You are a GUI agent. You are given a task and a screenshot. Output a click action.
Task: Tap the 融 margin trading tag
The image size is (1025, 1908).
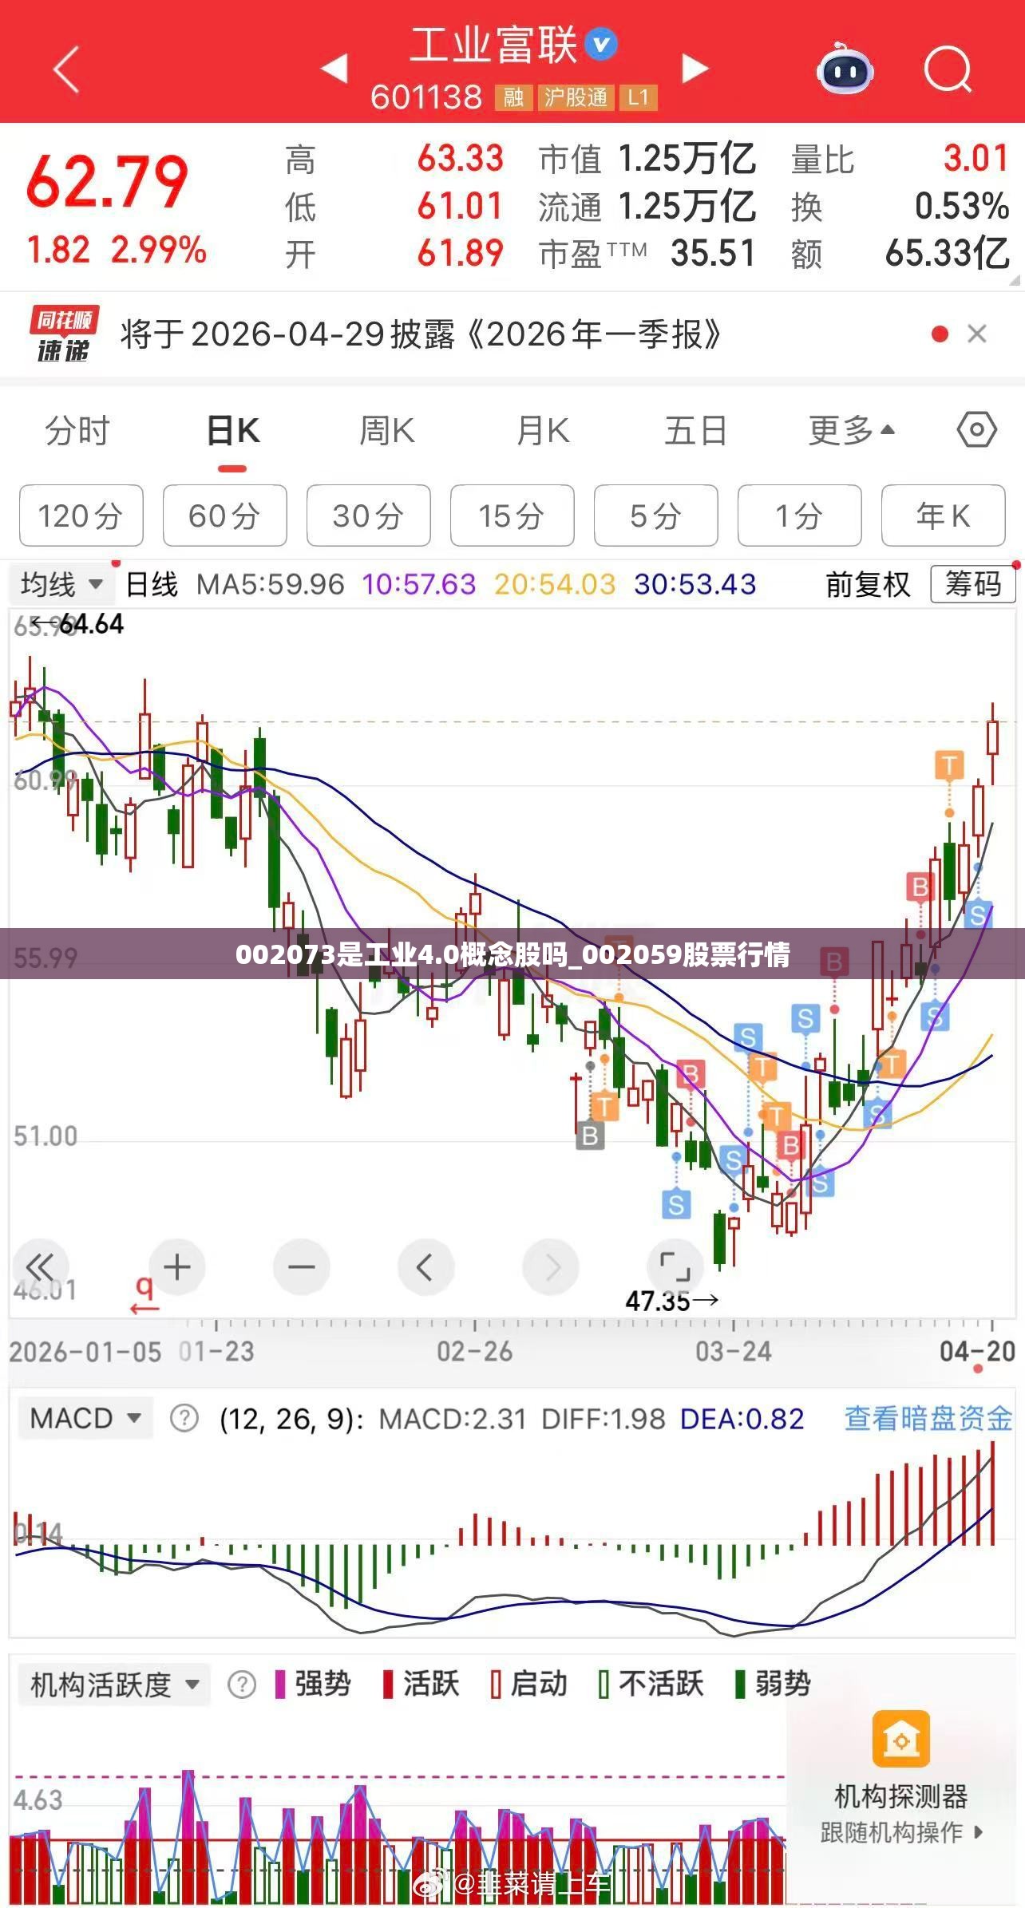coord(513,98)
